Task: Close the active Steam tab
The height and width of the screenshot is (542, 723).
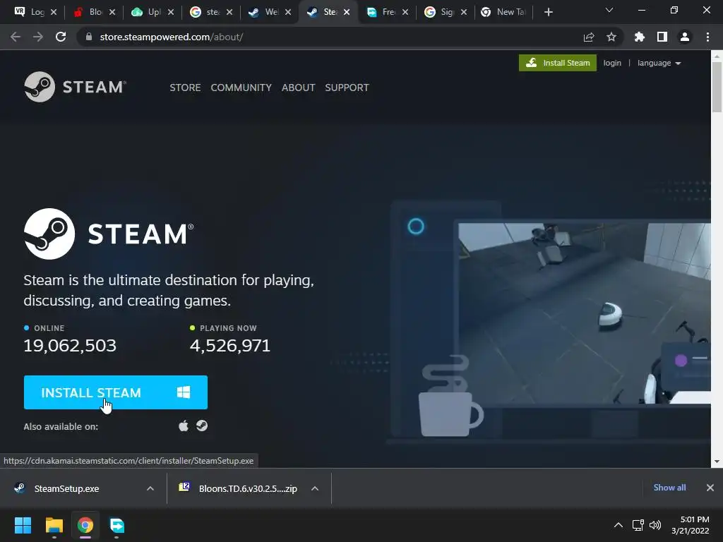Action: click(347, 12)
